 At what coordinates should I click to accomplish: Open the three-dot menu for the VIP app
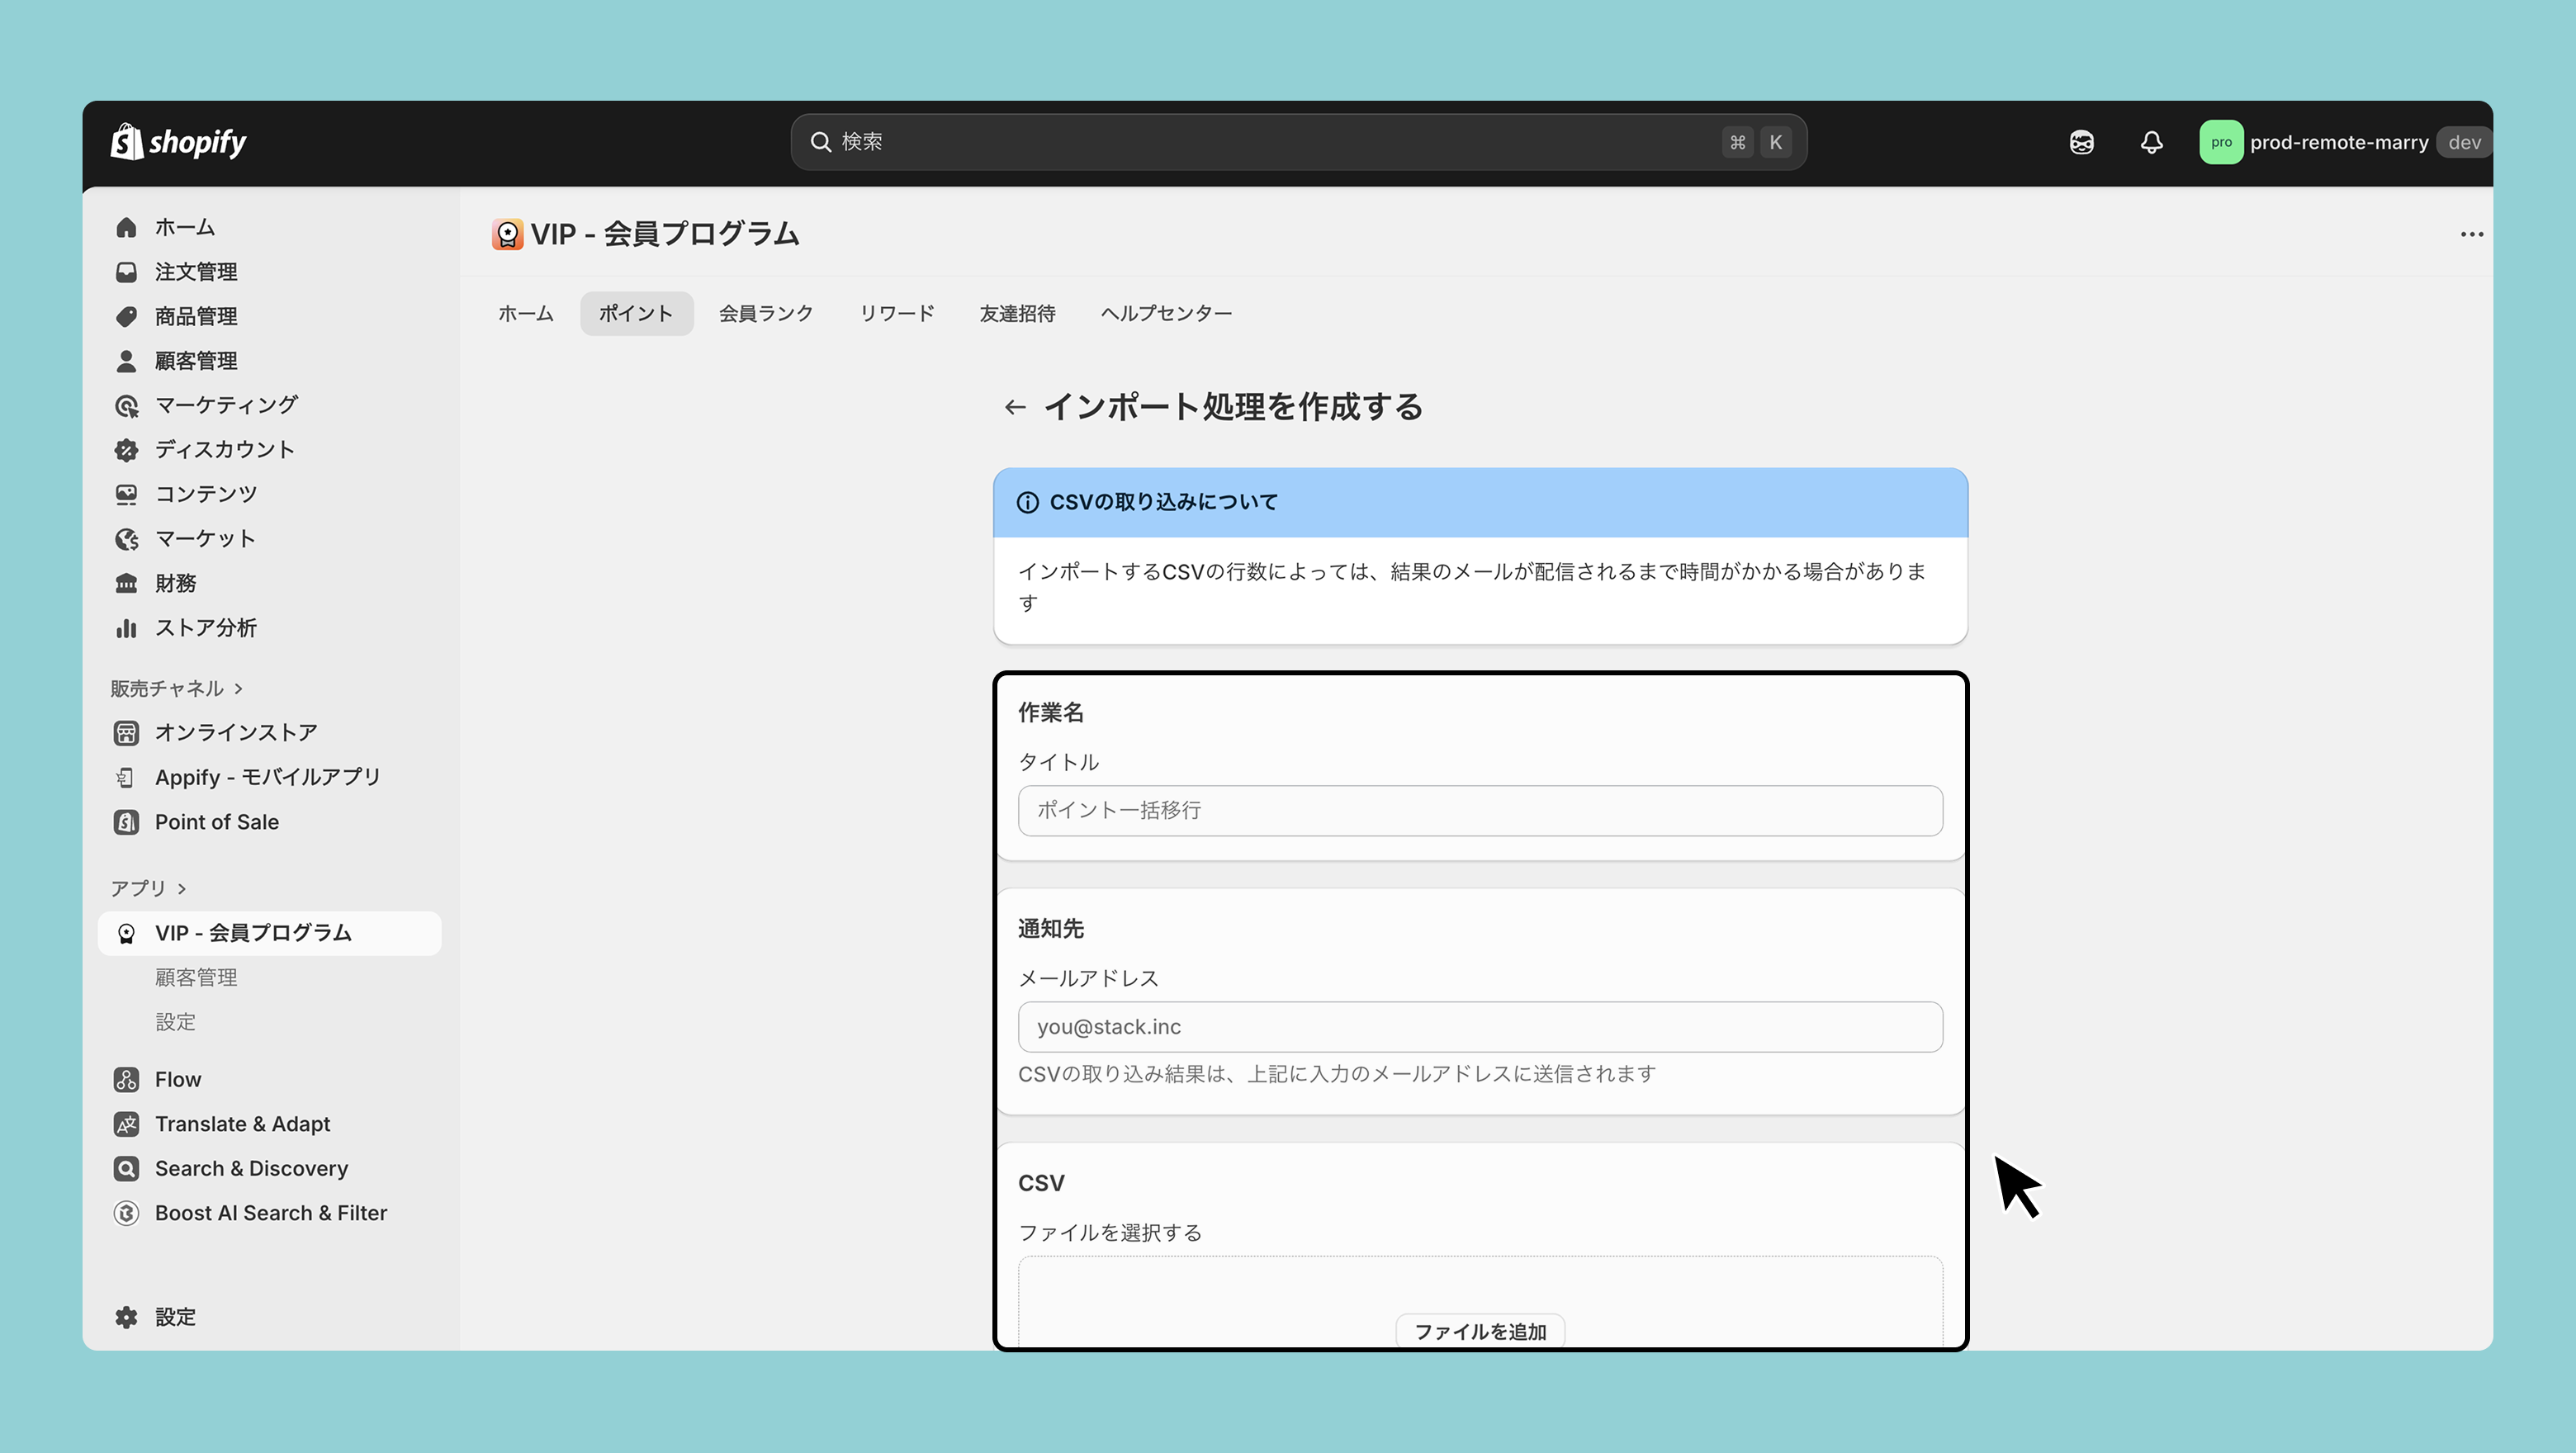[2471, 234]
